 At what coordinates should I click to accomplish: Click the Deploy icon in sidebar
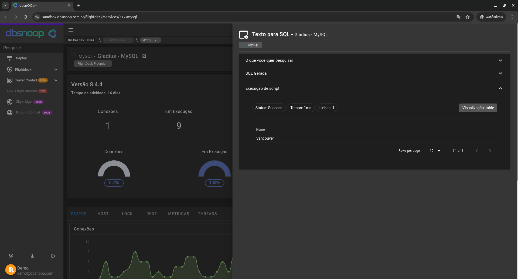[10, 58]
